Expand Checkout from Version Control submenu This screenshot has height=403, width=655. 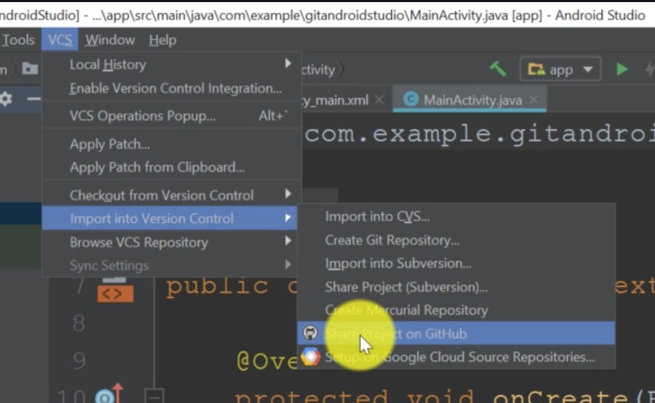171,195
